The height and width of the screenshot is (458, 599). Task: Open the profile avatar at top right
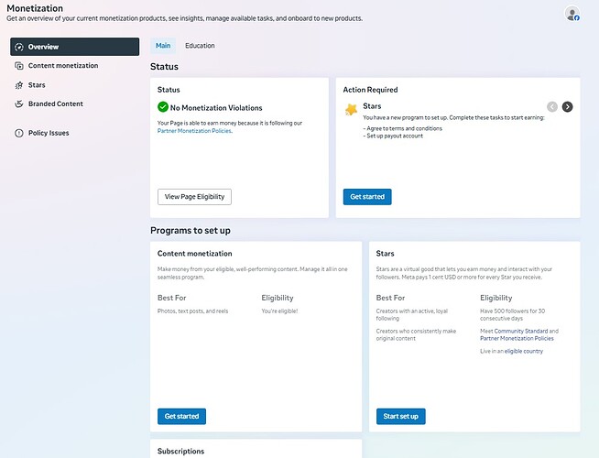click(x=572, y=14)
